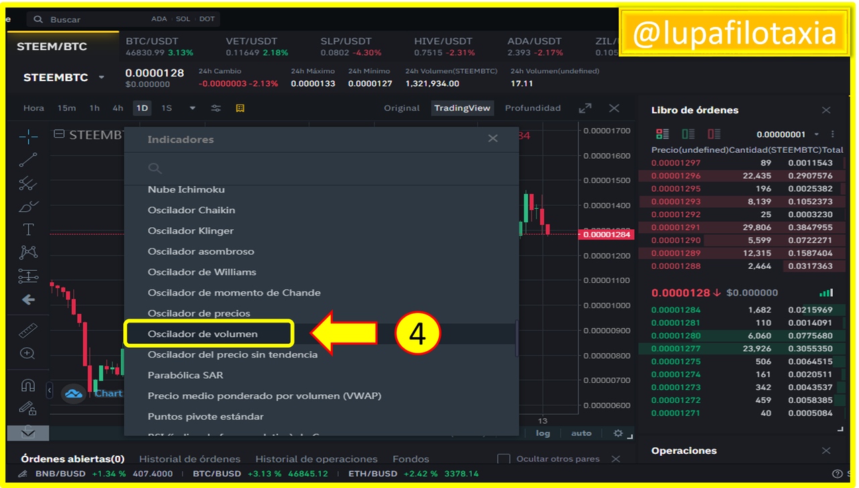Image resolution: width=859 pixels, height=488 pixels.
Task: Collapse drawing toolbar with side chevron
Action: pos(49,389)
